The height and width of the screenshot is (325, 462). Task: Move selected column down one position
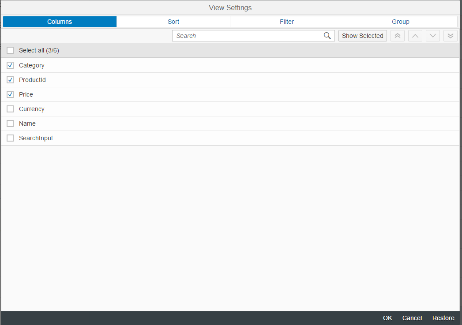[x=433, y=36]
